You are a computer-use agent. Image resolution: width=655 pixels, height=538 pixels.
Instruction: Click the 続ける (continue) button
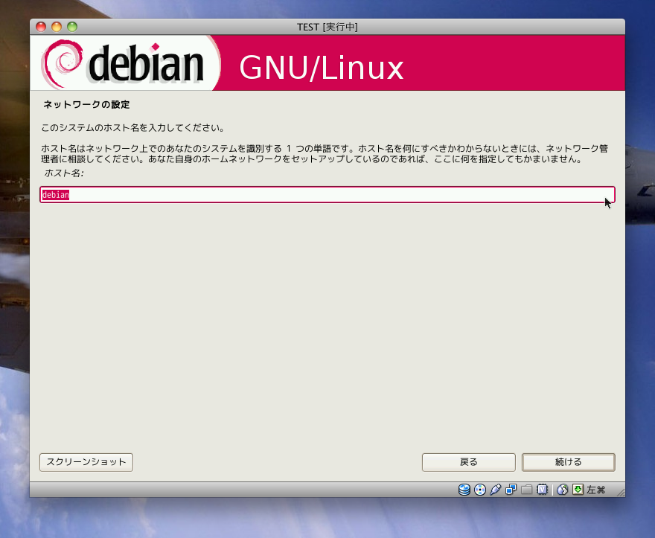(569, 462)
